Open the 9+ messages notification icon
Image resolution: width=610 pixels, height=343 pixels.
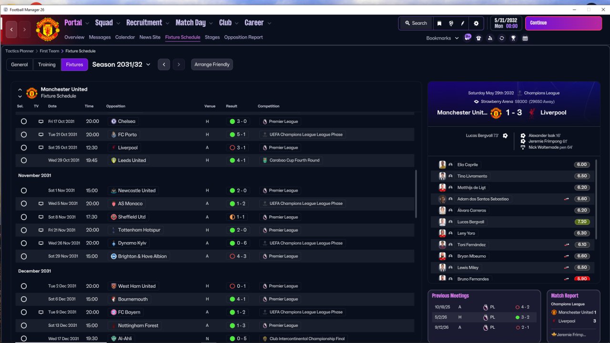tap(468, 38)
